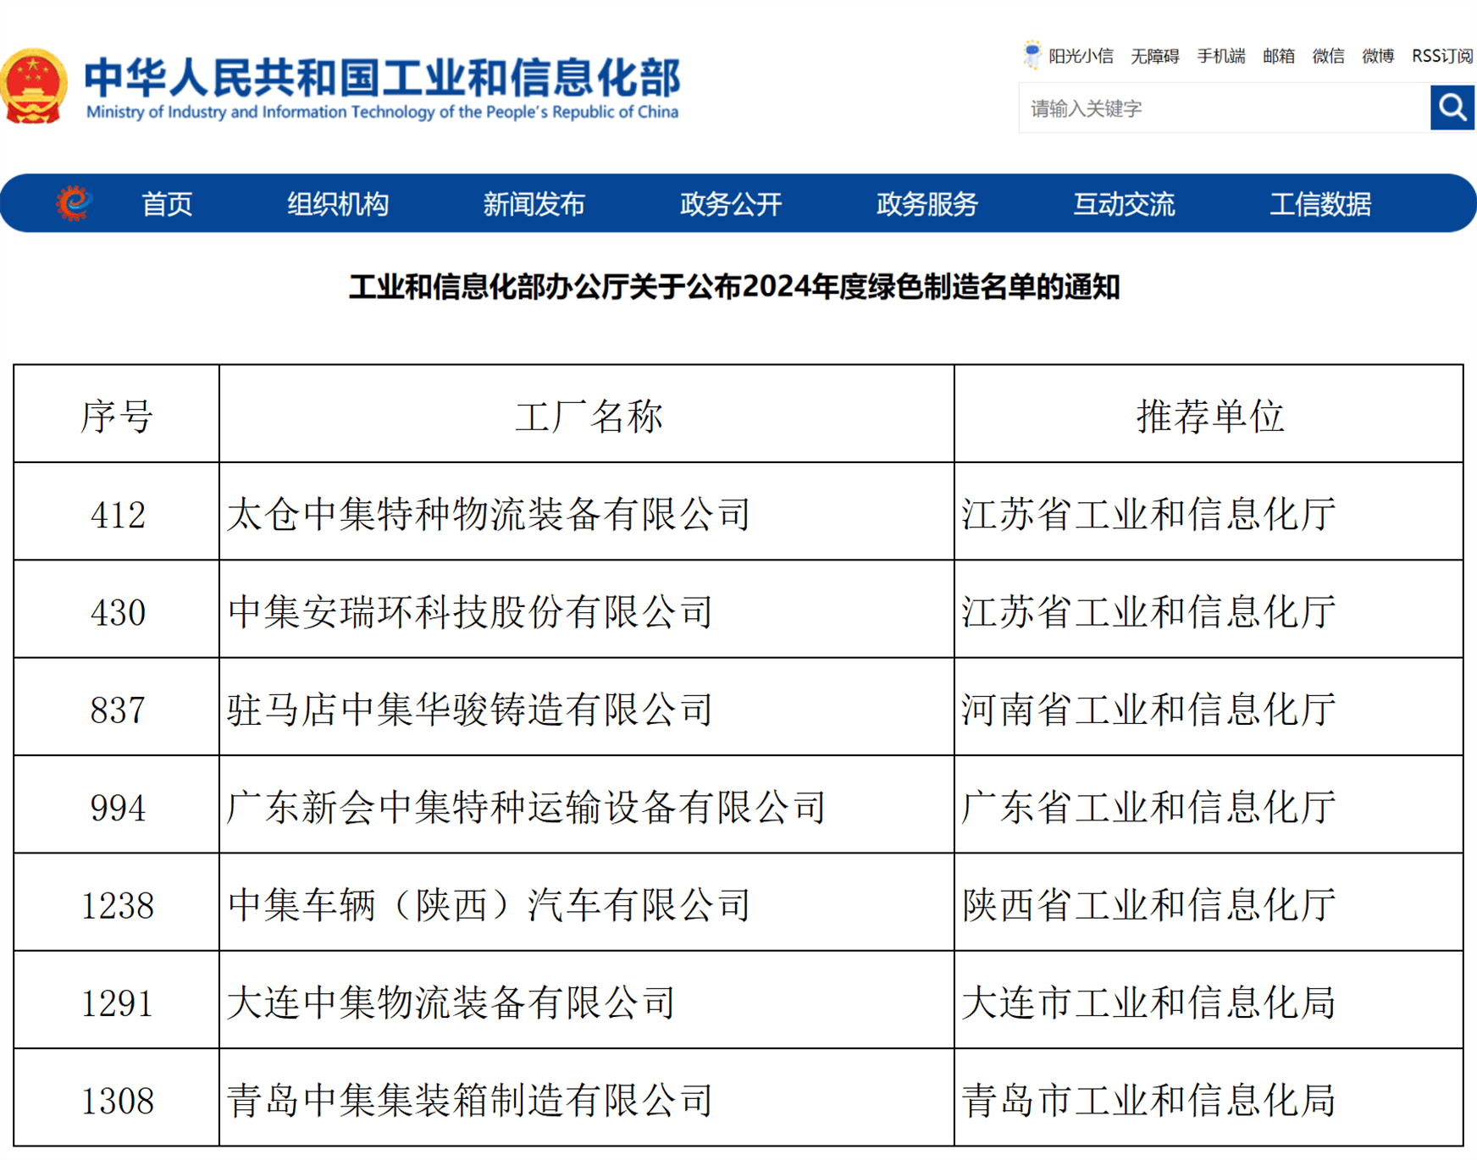1477x1160 pixels.
Task: Click the 手机端 mobile link
Action: (x=1221, y=56)
